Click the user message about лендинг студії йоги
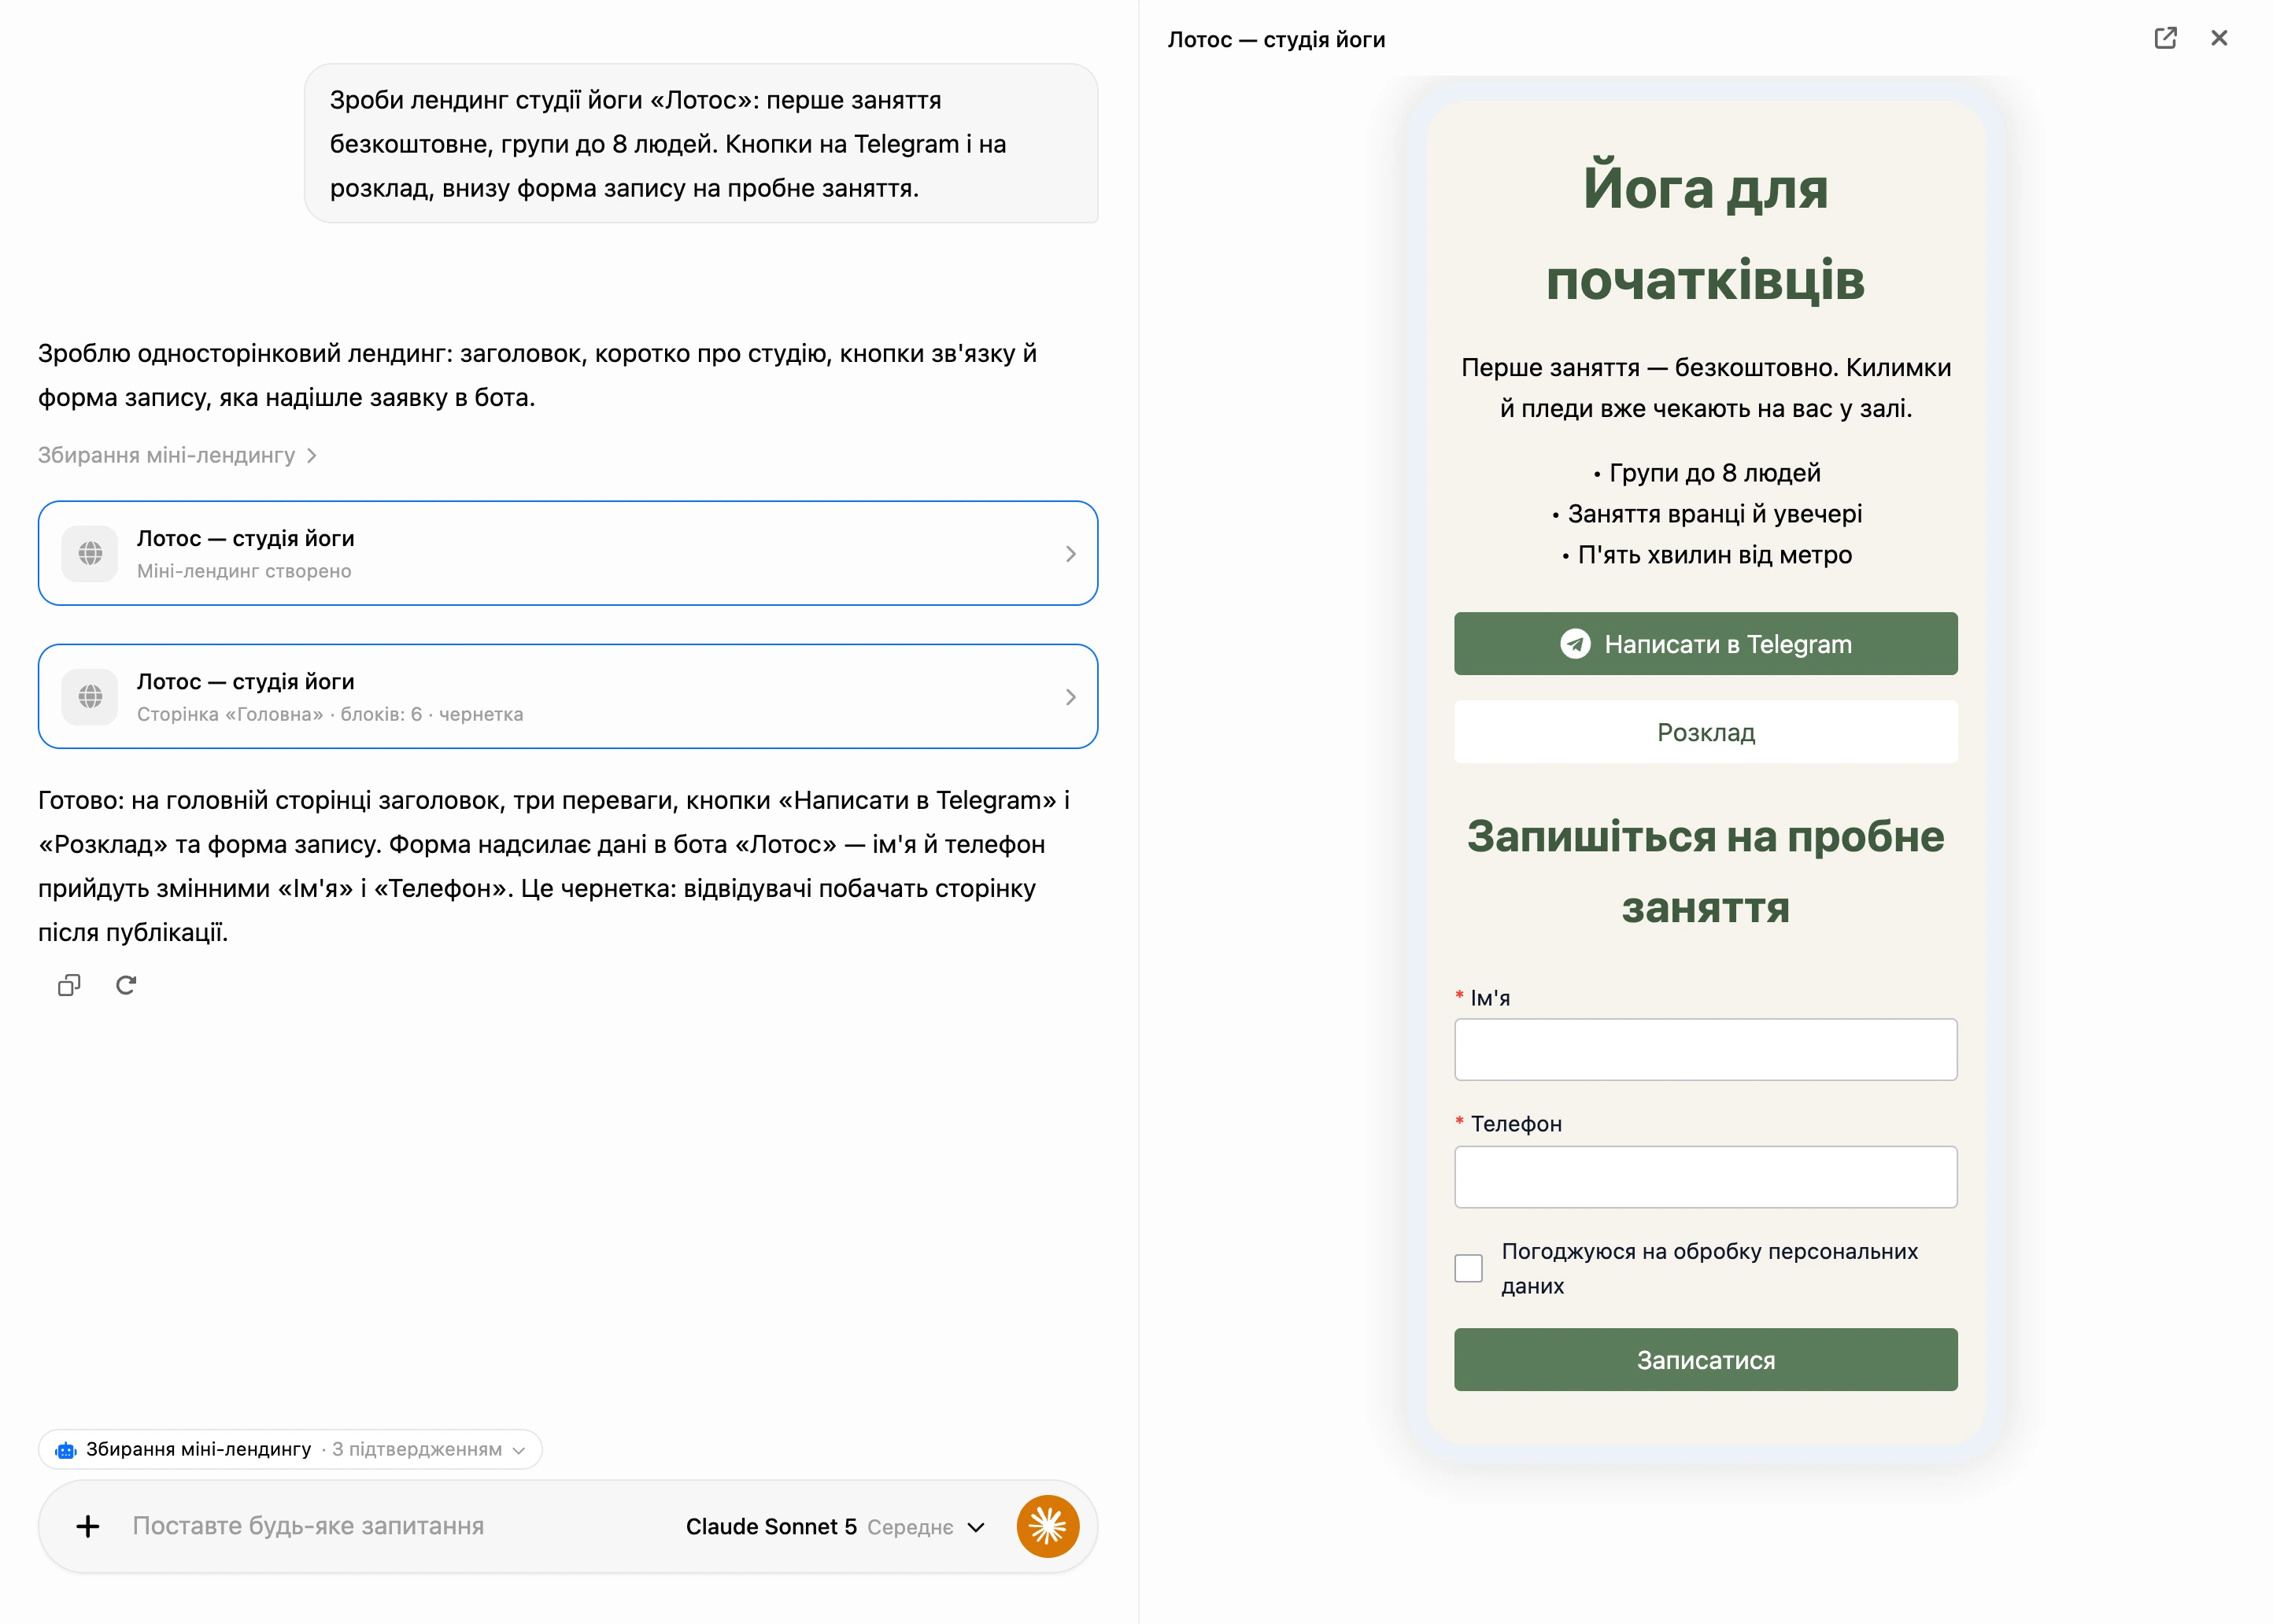The width and height of the screenshot is (2273, 1624). coord(701,144)
